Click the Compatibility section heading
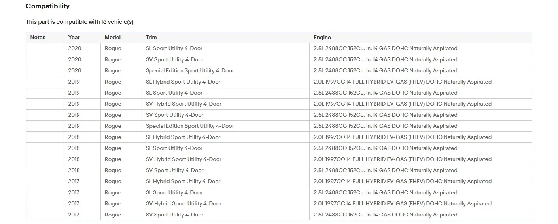The width and height of the screenshot is (558, 224). click(48, 6)
